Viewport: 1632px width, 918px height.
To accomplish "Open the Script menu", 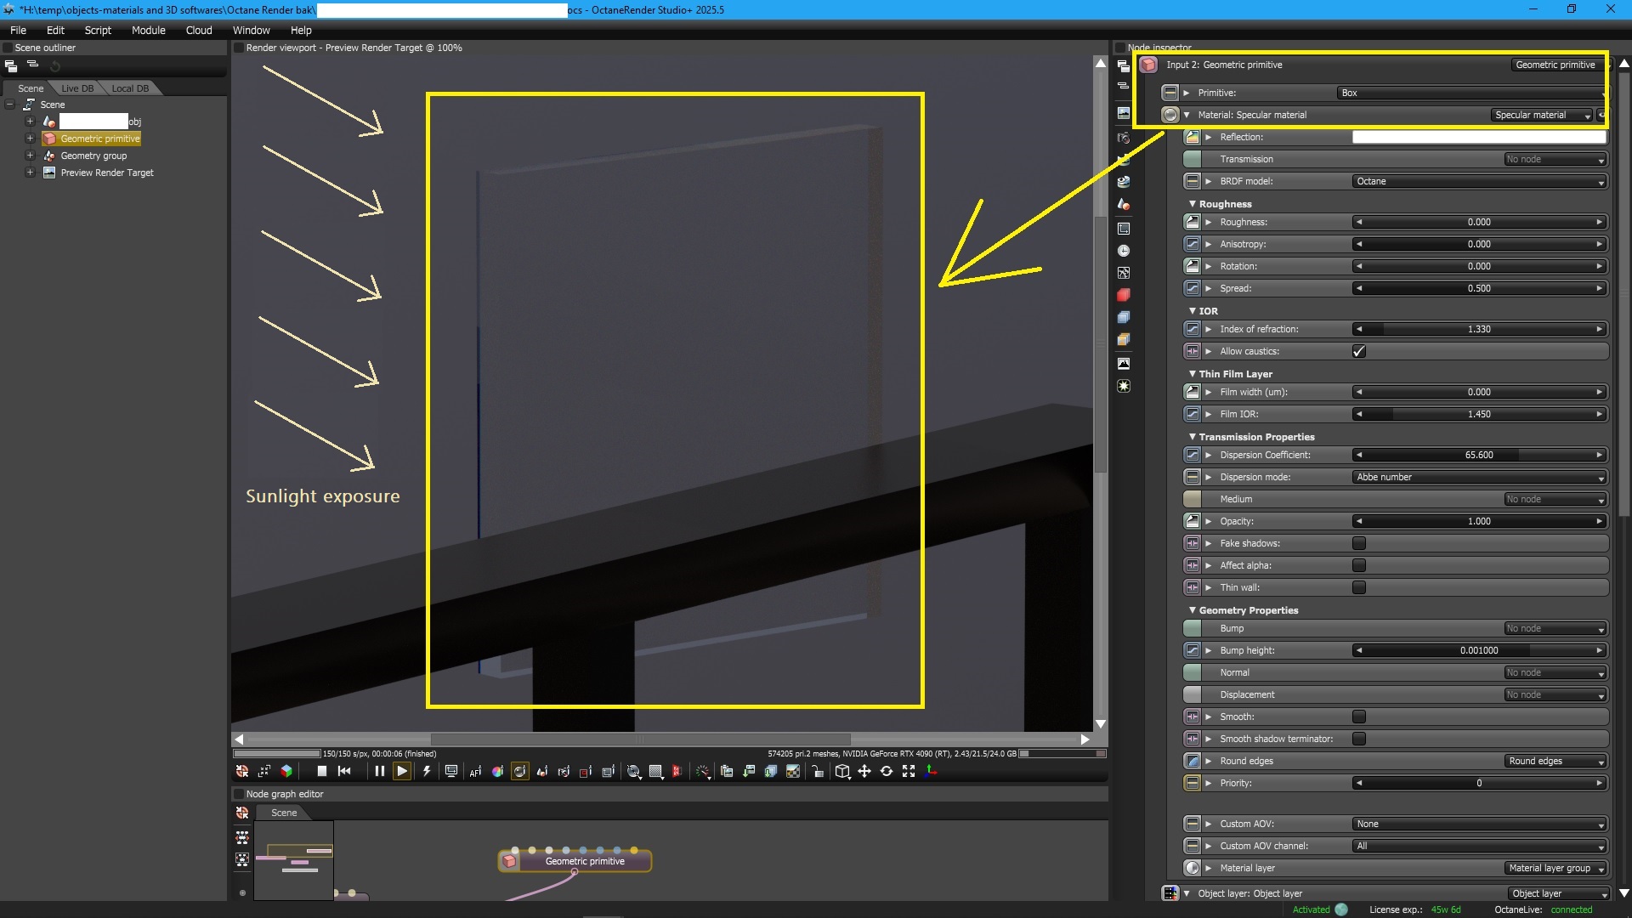I will pos(98,30).
